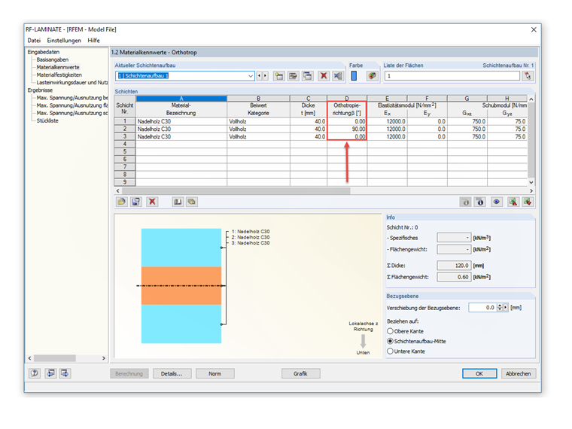
Task: Load saved layers with the folder icon below the table
Action: [121, 202]
